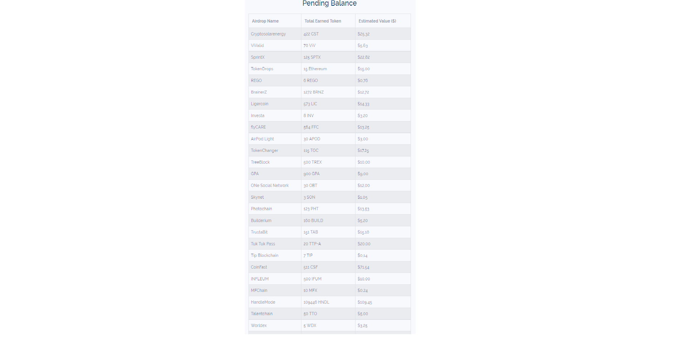The image size is (678, 337).
Task: Select the TokenChanger airdrop name
Action: point(264,150)
